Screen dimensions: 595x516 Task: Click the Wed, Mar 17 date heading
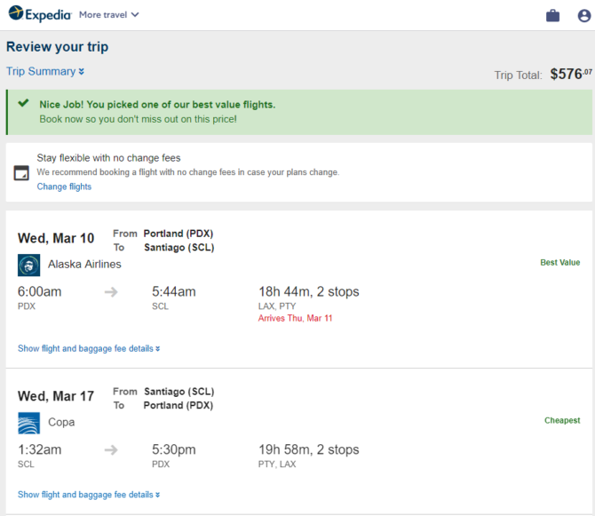(56, 396)
